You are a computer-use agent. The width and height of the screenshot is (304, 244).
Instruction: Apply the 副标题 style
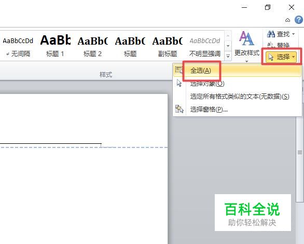point(168,46)
